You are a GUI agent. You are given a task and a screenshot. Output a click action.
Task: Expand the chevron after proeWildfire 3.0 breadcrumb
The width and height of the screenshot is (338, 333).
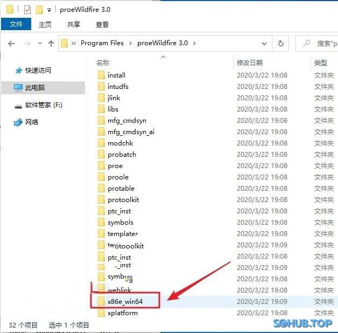(x=194, y=43)
